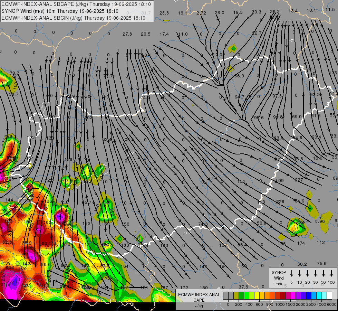The width and height of the screenshot is (338, 311).
Task: Select the white CAPE swatch before 6000
Action: click(329, 295)
